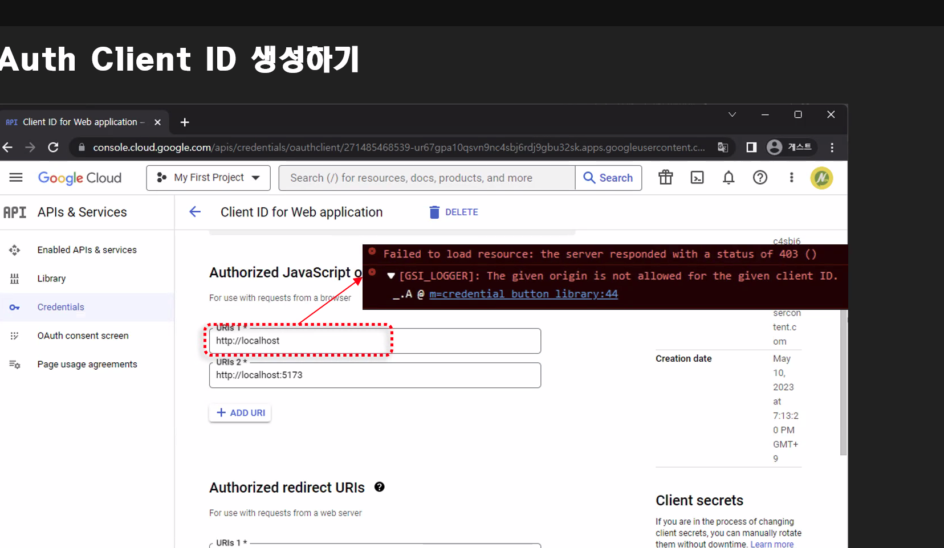The image size is (944, 548).
Task: Go back with browser back arrow
Action: 7,148
